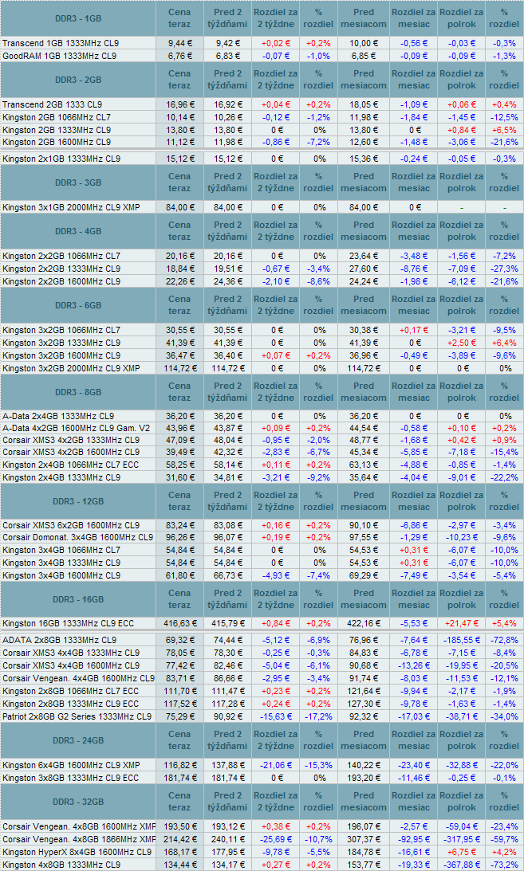This screenshot has height=871, width=524.
Task: Select the Transcend 1GB 1333MHz CL9 row name
Action: [x=60, y=43]
